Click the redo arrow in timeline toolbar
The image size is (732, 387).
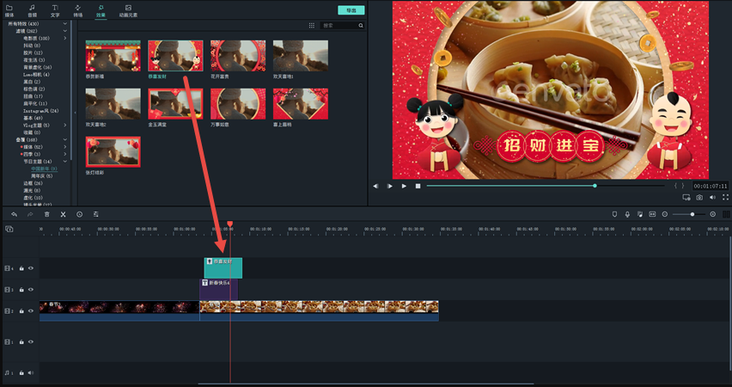pos(30,214)
